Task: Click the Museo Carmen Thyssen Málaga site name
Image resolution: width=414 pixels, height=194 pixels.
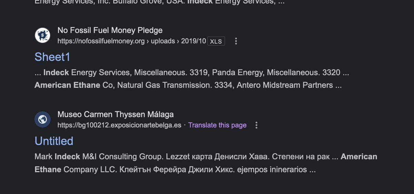Action: pyautogui.click(x=116, y=114)
